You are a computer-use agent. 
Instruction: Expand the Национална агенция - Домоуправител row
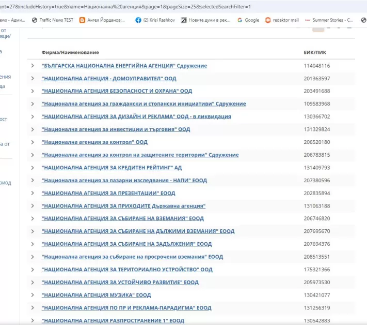[x=33, y=79]
